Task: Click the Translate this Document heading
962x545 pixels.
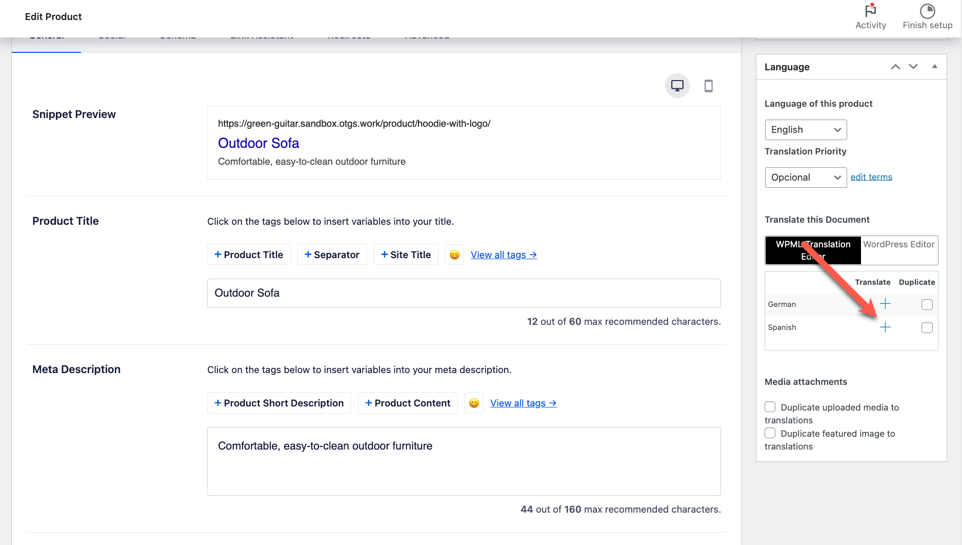Action: (x=817, y=220)
